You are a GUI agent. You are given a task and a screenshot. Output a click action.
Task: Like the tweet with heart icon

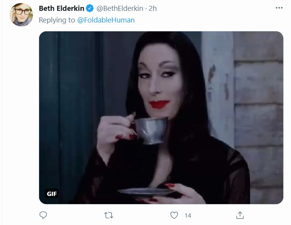[x=174, y=215]
